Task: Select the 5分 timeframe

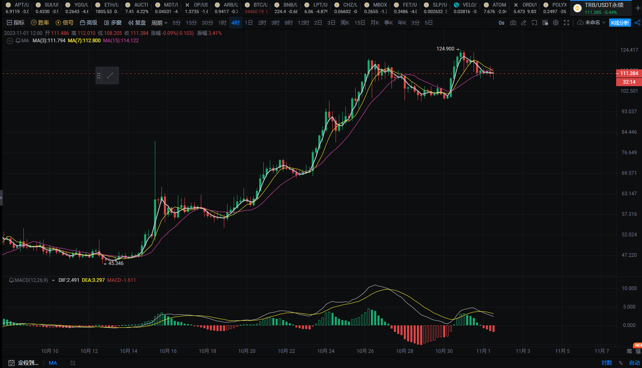Action: click(177, 23)
